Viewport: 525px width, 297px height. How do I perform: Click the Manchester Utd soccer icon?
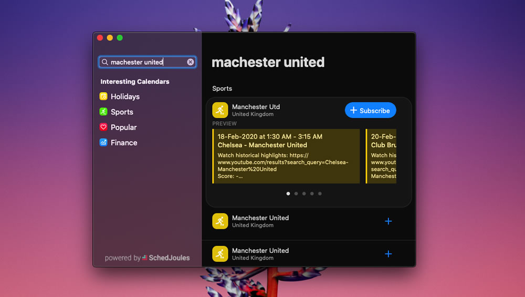click(220, 110)
